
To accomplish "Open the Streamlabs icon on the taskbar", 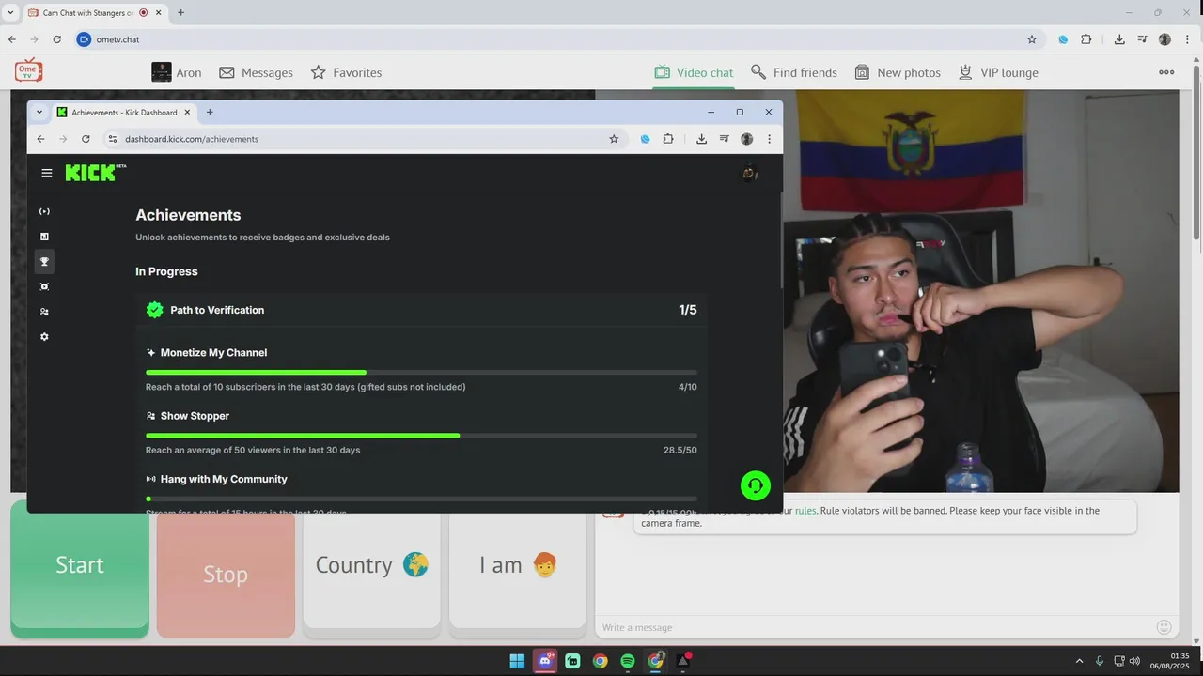I will (572, 661).
